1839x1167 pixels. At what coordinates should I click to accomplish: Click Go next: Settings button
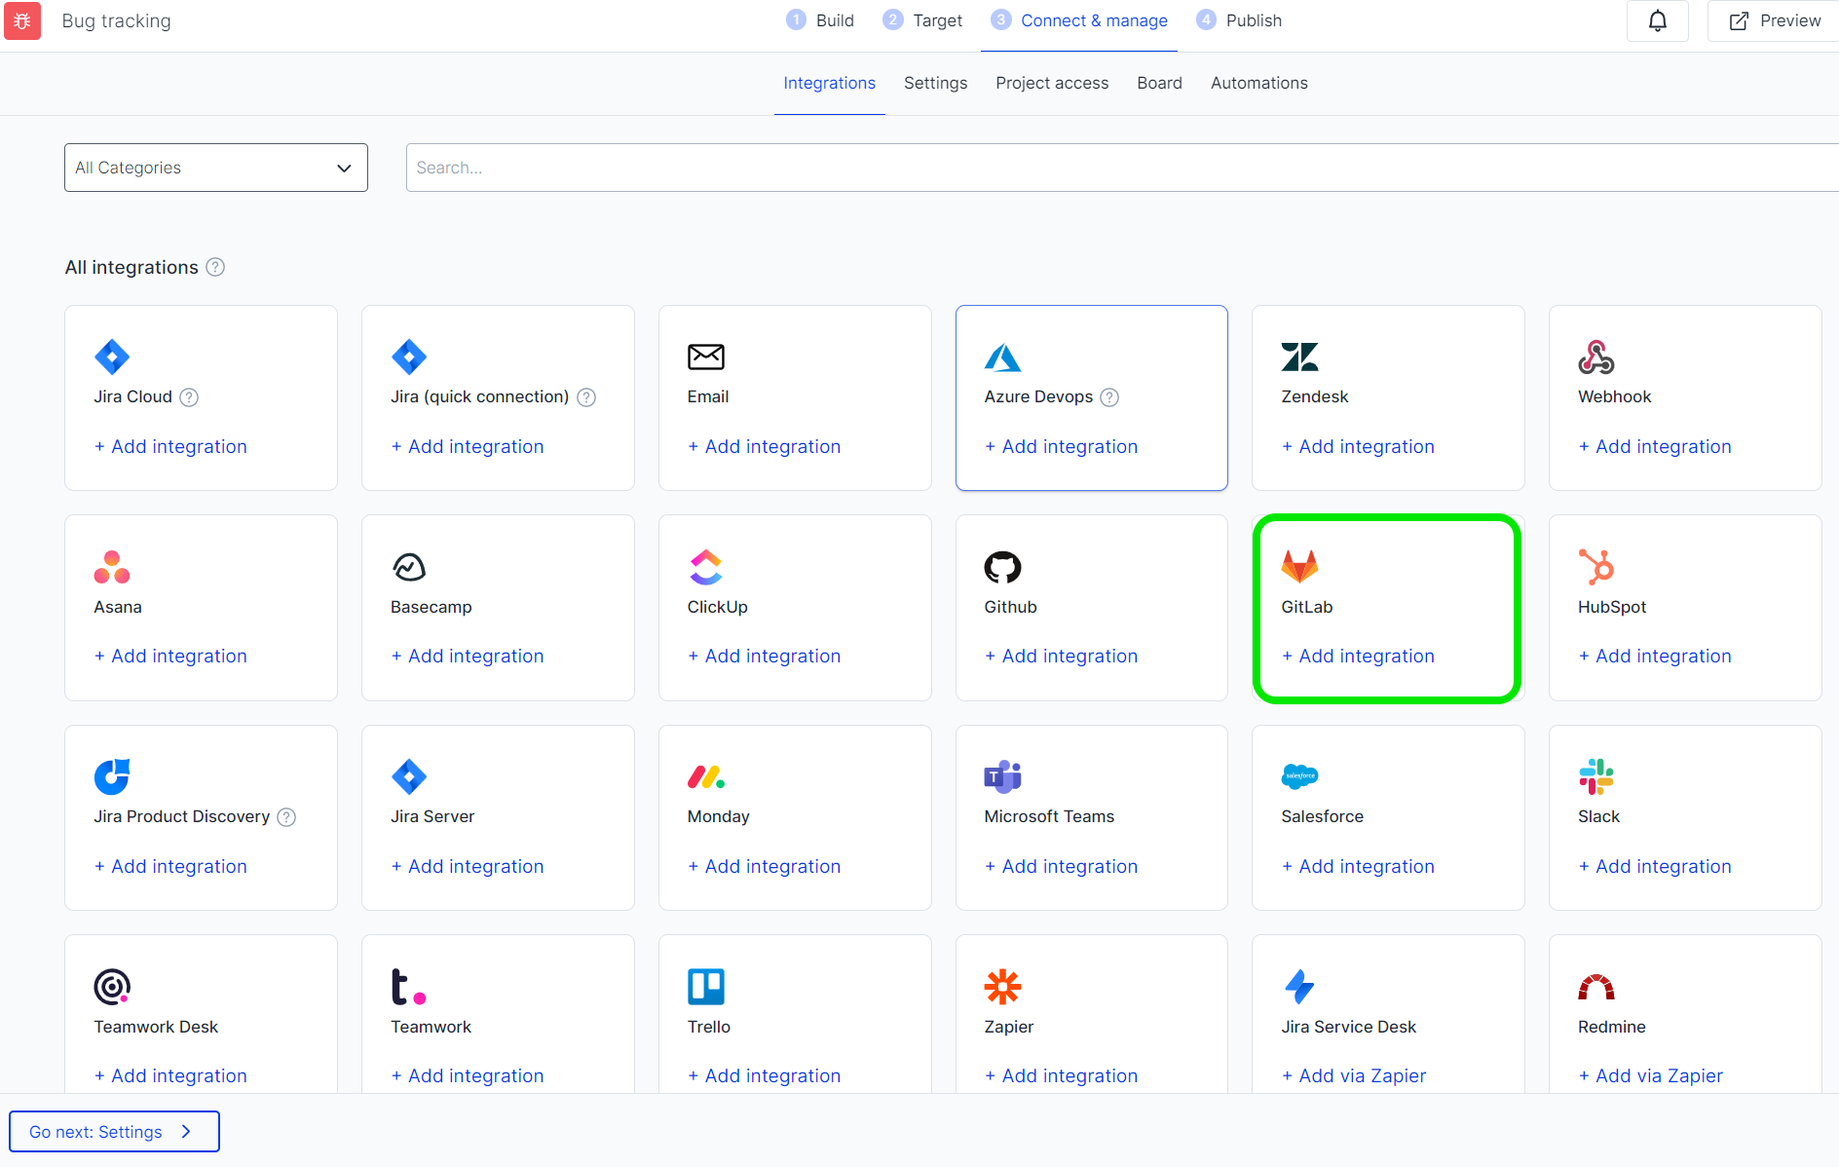[x=114, y=1131]
